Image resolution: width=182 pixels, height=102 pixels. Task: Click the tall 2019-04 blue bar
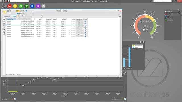click(x=129, y=57)
